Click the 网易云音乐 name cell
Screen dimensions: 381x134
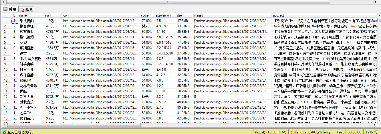[x=31, y=86]
